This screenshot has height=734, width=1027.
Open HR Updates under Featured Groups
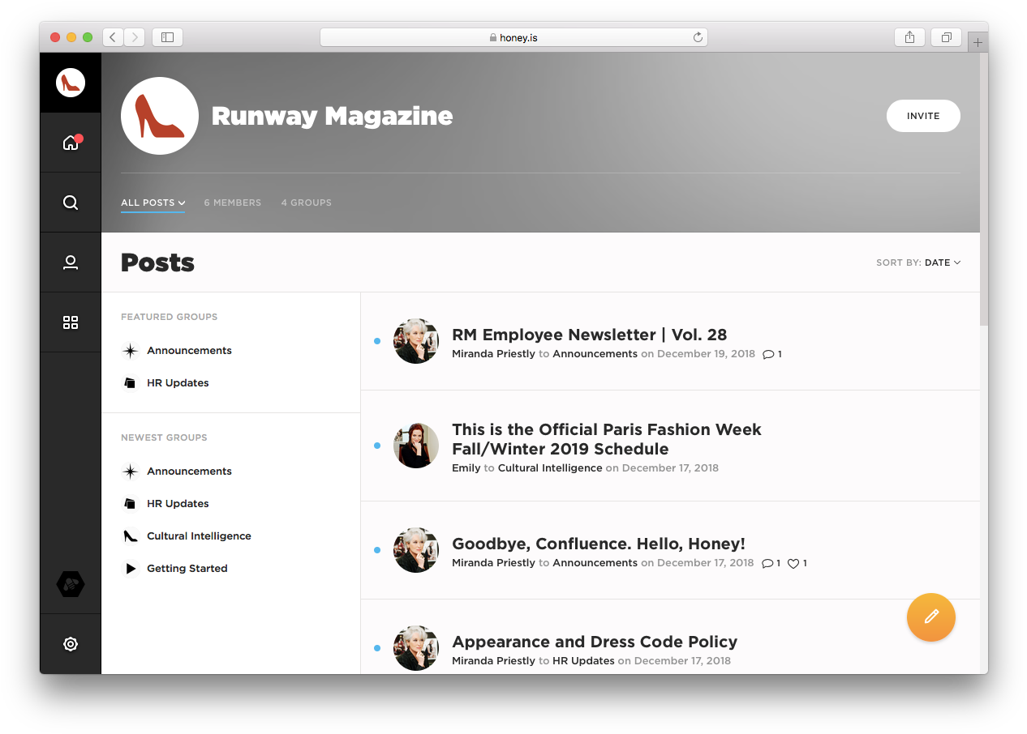coord(178,383)
